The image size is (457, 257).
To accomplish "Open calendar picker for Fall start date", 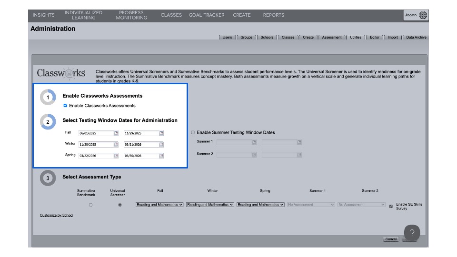I will [116, 133].
